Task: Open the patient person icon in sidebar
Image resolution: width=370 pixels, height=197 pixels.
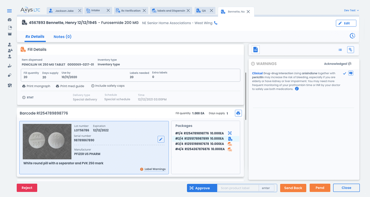Action: pos(10,45)
